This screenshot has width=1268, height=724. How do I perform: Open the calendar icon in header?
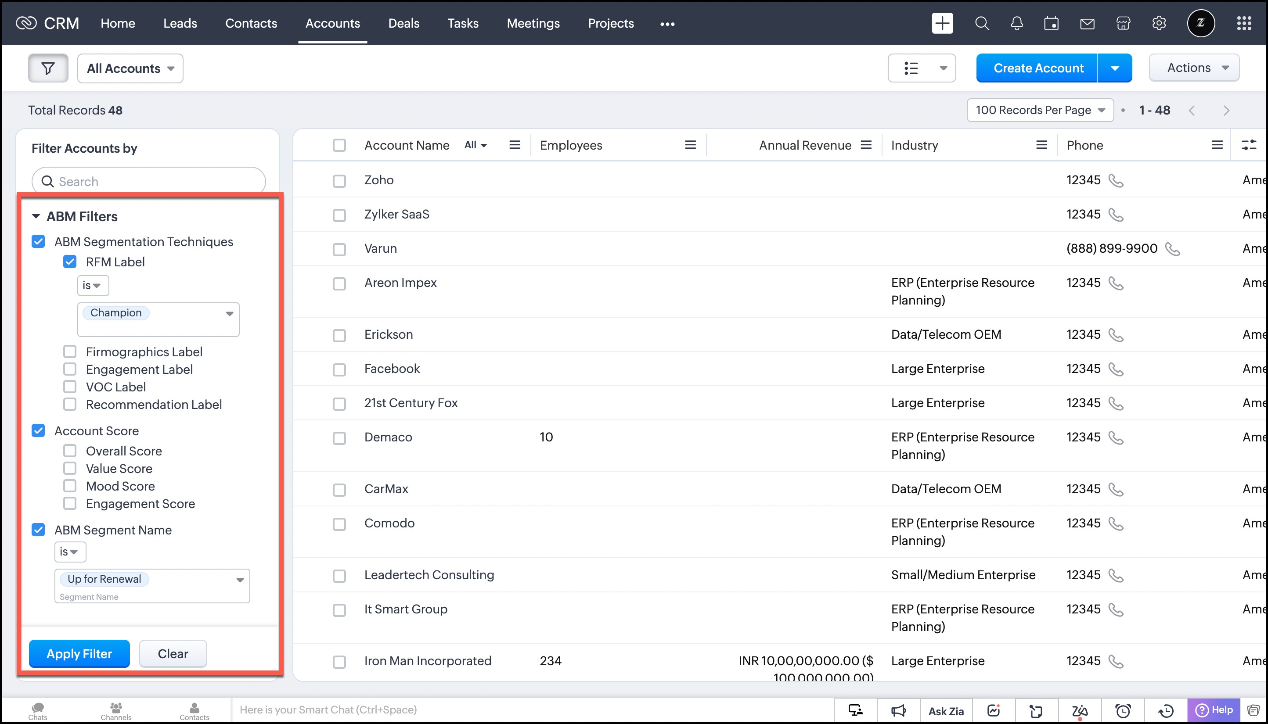pos(1051,23)
